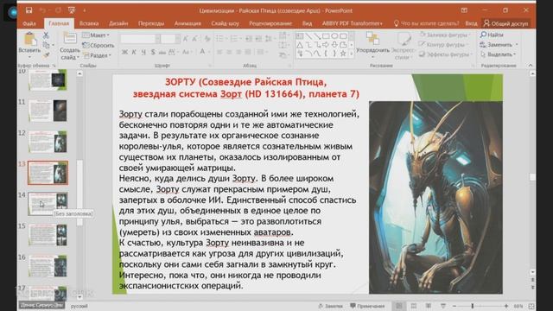Open the font size dropdown
This screenshot has height=311, width=553.
coord(177,39)
